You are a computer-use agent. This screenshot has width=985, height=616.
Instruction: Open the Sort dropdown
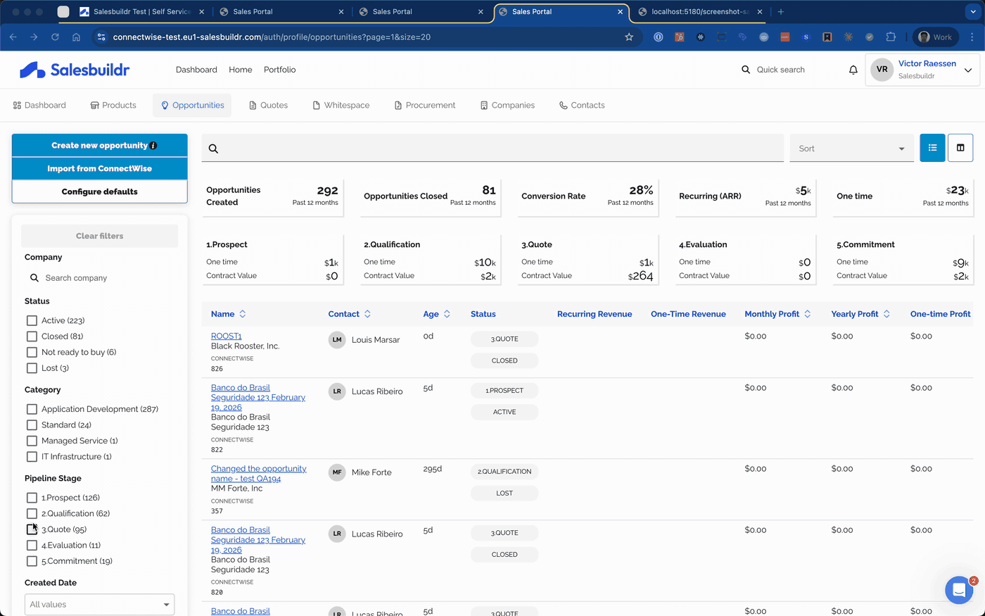tap(851, 149)
